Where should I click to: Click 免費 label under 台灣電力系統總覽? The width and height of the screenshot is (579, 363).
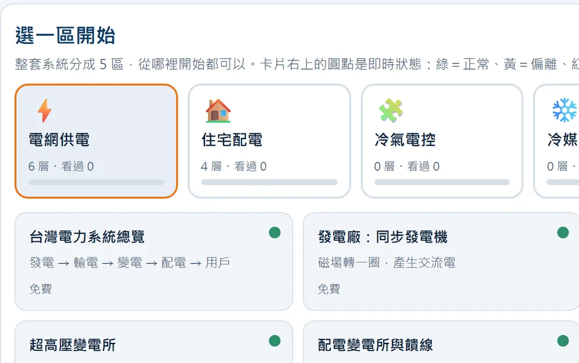tap(41, 289)
